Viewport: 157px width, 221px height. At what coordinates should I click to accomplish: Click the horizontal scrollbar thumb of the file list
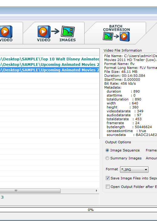[30, 191]
